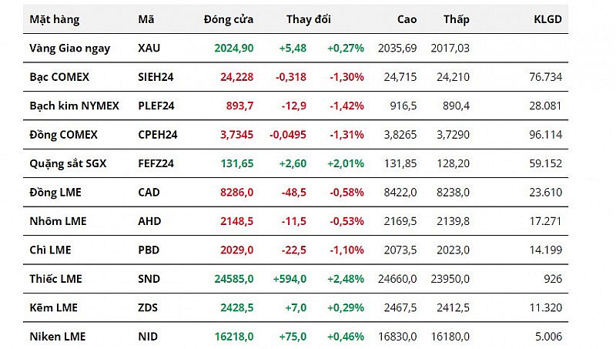This screenshot has height=349, width=616.
Task: Click ticker code FEFZ24
Action: tap(157, 163)
